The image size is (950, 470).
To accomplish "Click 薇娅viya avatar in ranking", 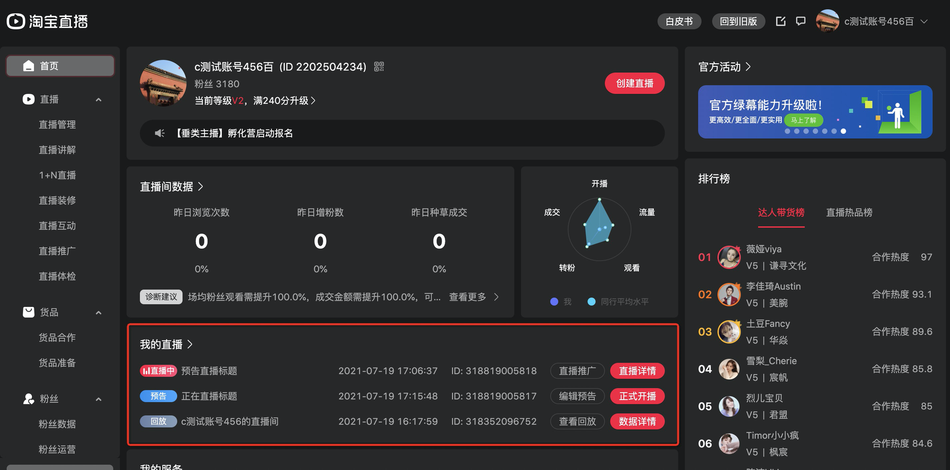I will pyautogui.click(x=729, y=257).
